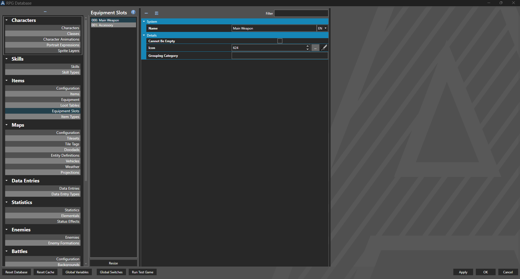The image size is (520, 279).
Task: Click the minus icon above the sidebar
Action: [45, 12]
